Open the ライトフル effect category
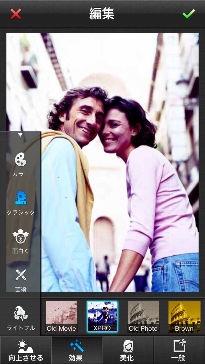Screen dimensions: 205x364 (20, 314)
